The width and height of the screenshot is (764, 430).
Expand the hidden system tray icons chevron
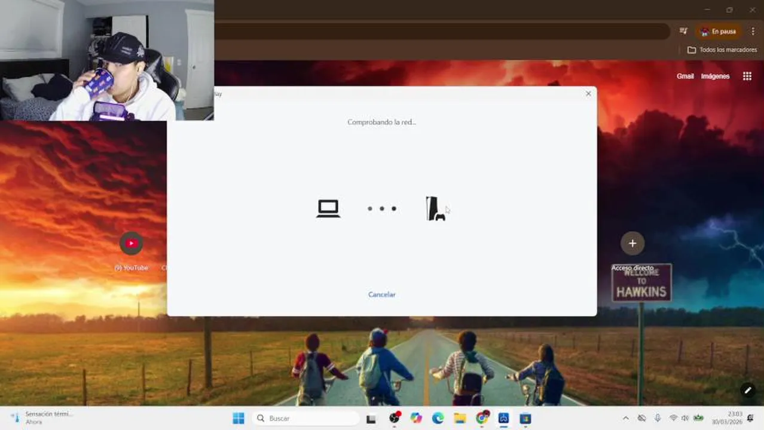(x=626, y=418)
